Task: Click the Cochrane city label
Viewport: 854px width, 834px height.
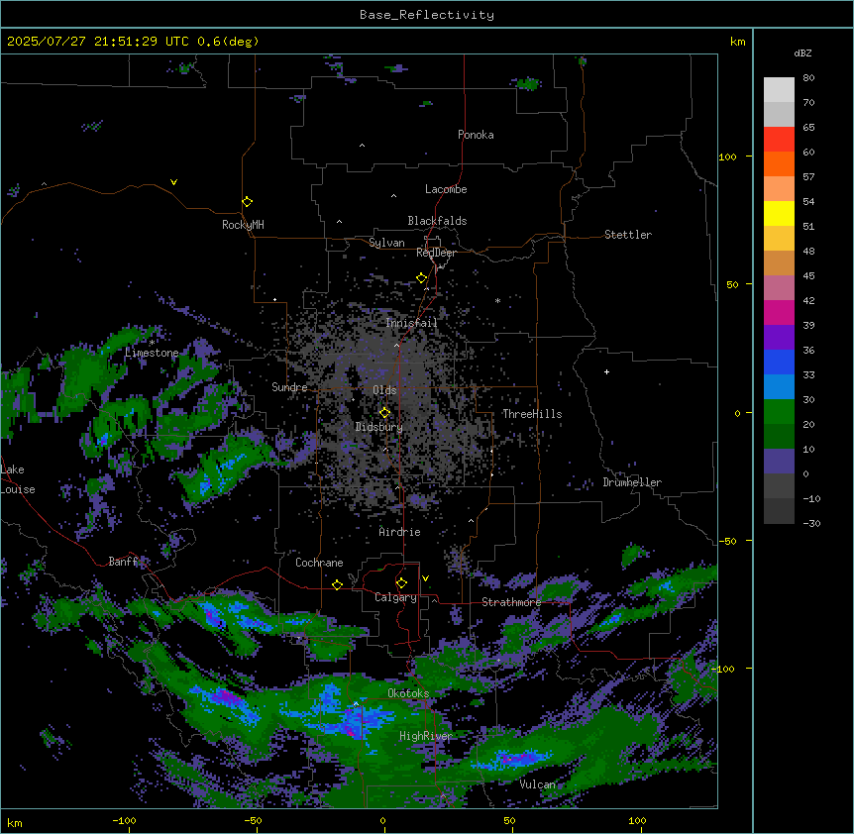Action: pyautogui.click(x=319, y=563)
